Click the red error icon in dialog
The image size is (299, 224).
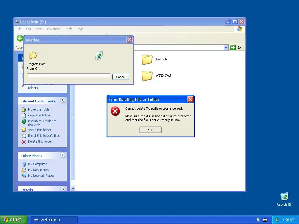pyautogui.click(x=115, y=111)
